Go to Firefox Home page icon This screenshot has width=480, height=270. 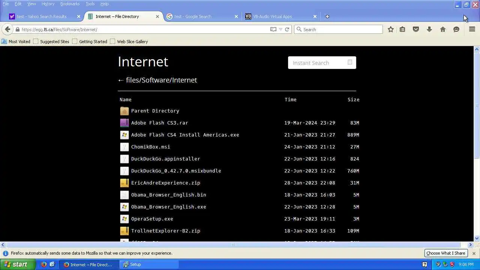(443, 29)
